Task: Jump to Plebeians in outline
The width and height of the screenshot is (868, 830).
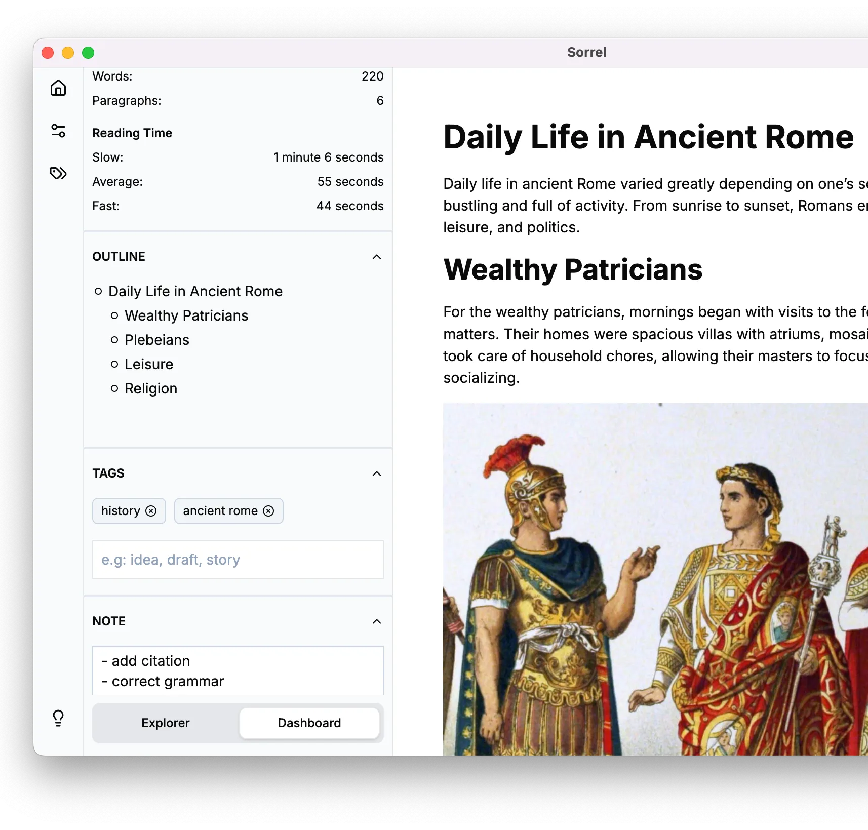Action: click(x=157, y=340)
